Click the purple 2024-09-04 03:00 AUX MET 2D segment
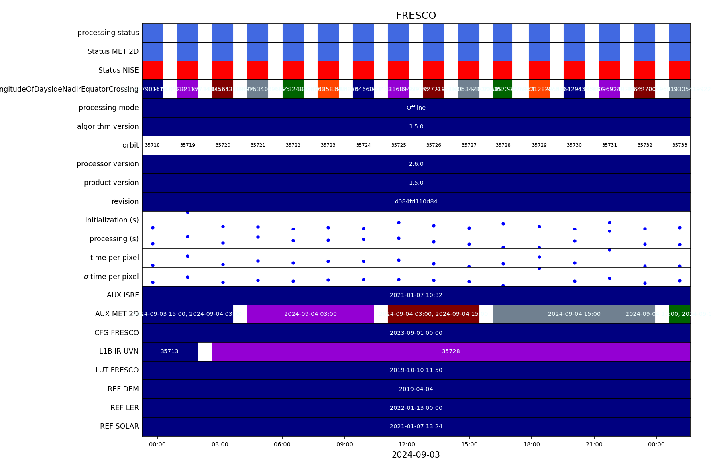This screenshot has width=711, height=474. coord(310,314)
